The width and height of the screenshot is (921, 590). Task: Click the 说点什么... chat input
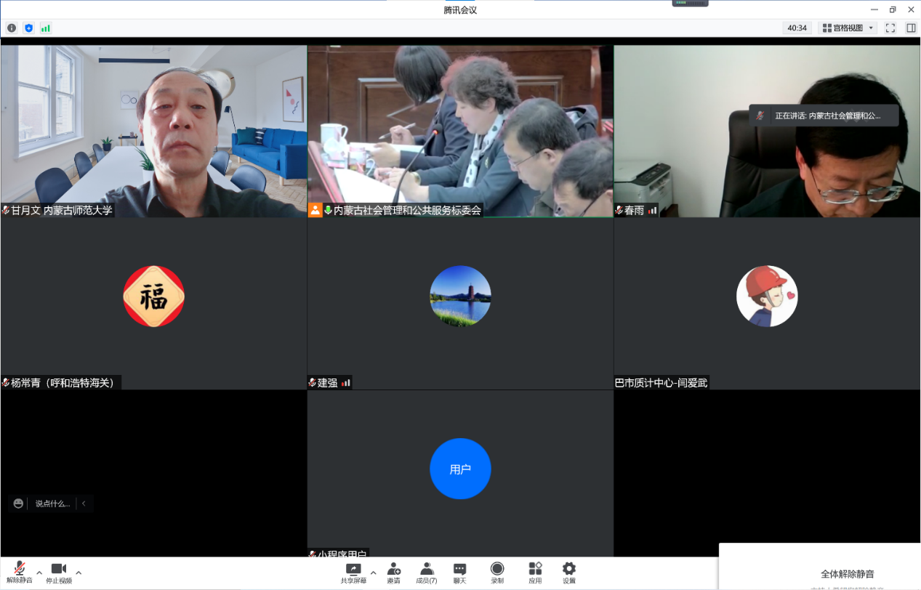coord(52,504)
